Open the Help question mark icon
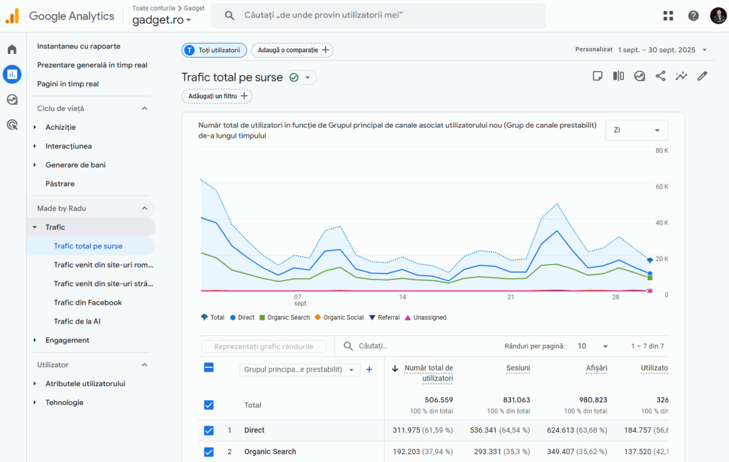 point(693,16)
